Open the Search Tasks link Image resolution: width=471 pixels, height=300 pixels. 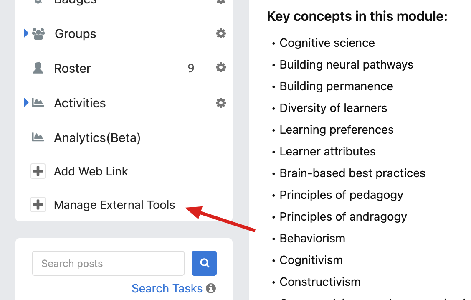click(167, 289)
